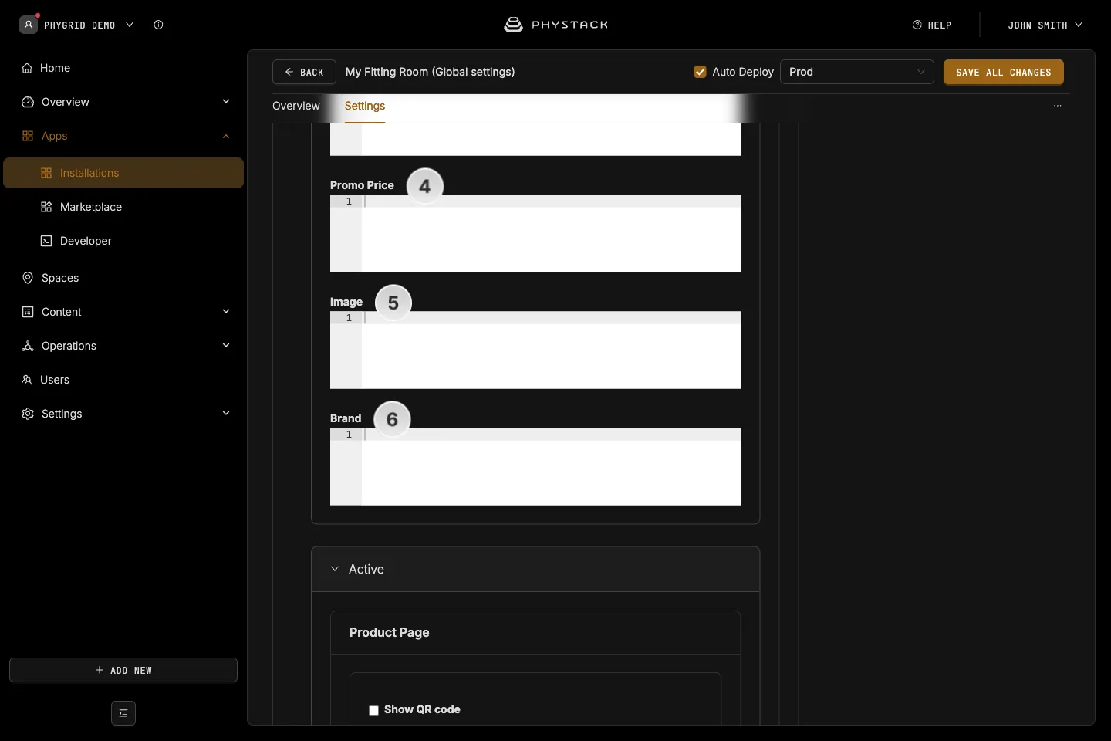
Task: Click Save All Changes button
Action: pos(1004,72)
